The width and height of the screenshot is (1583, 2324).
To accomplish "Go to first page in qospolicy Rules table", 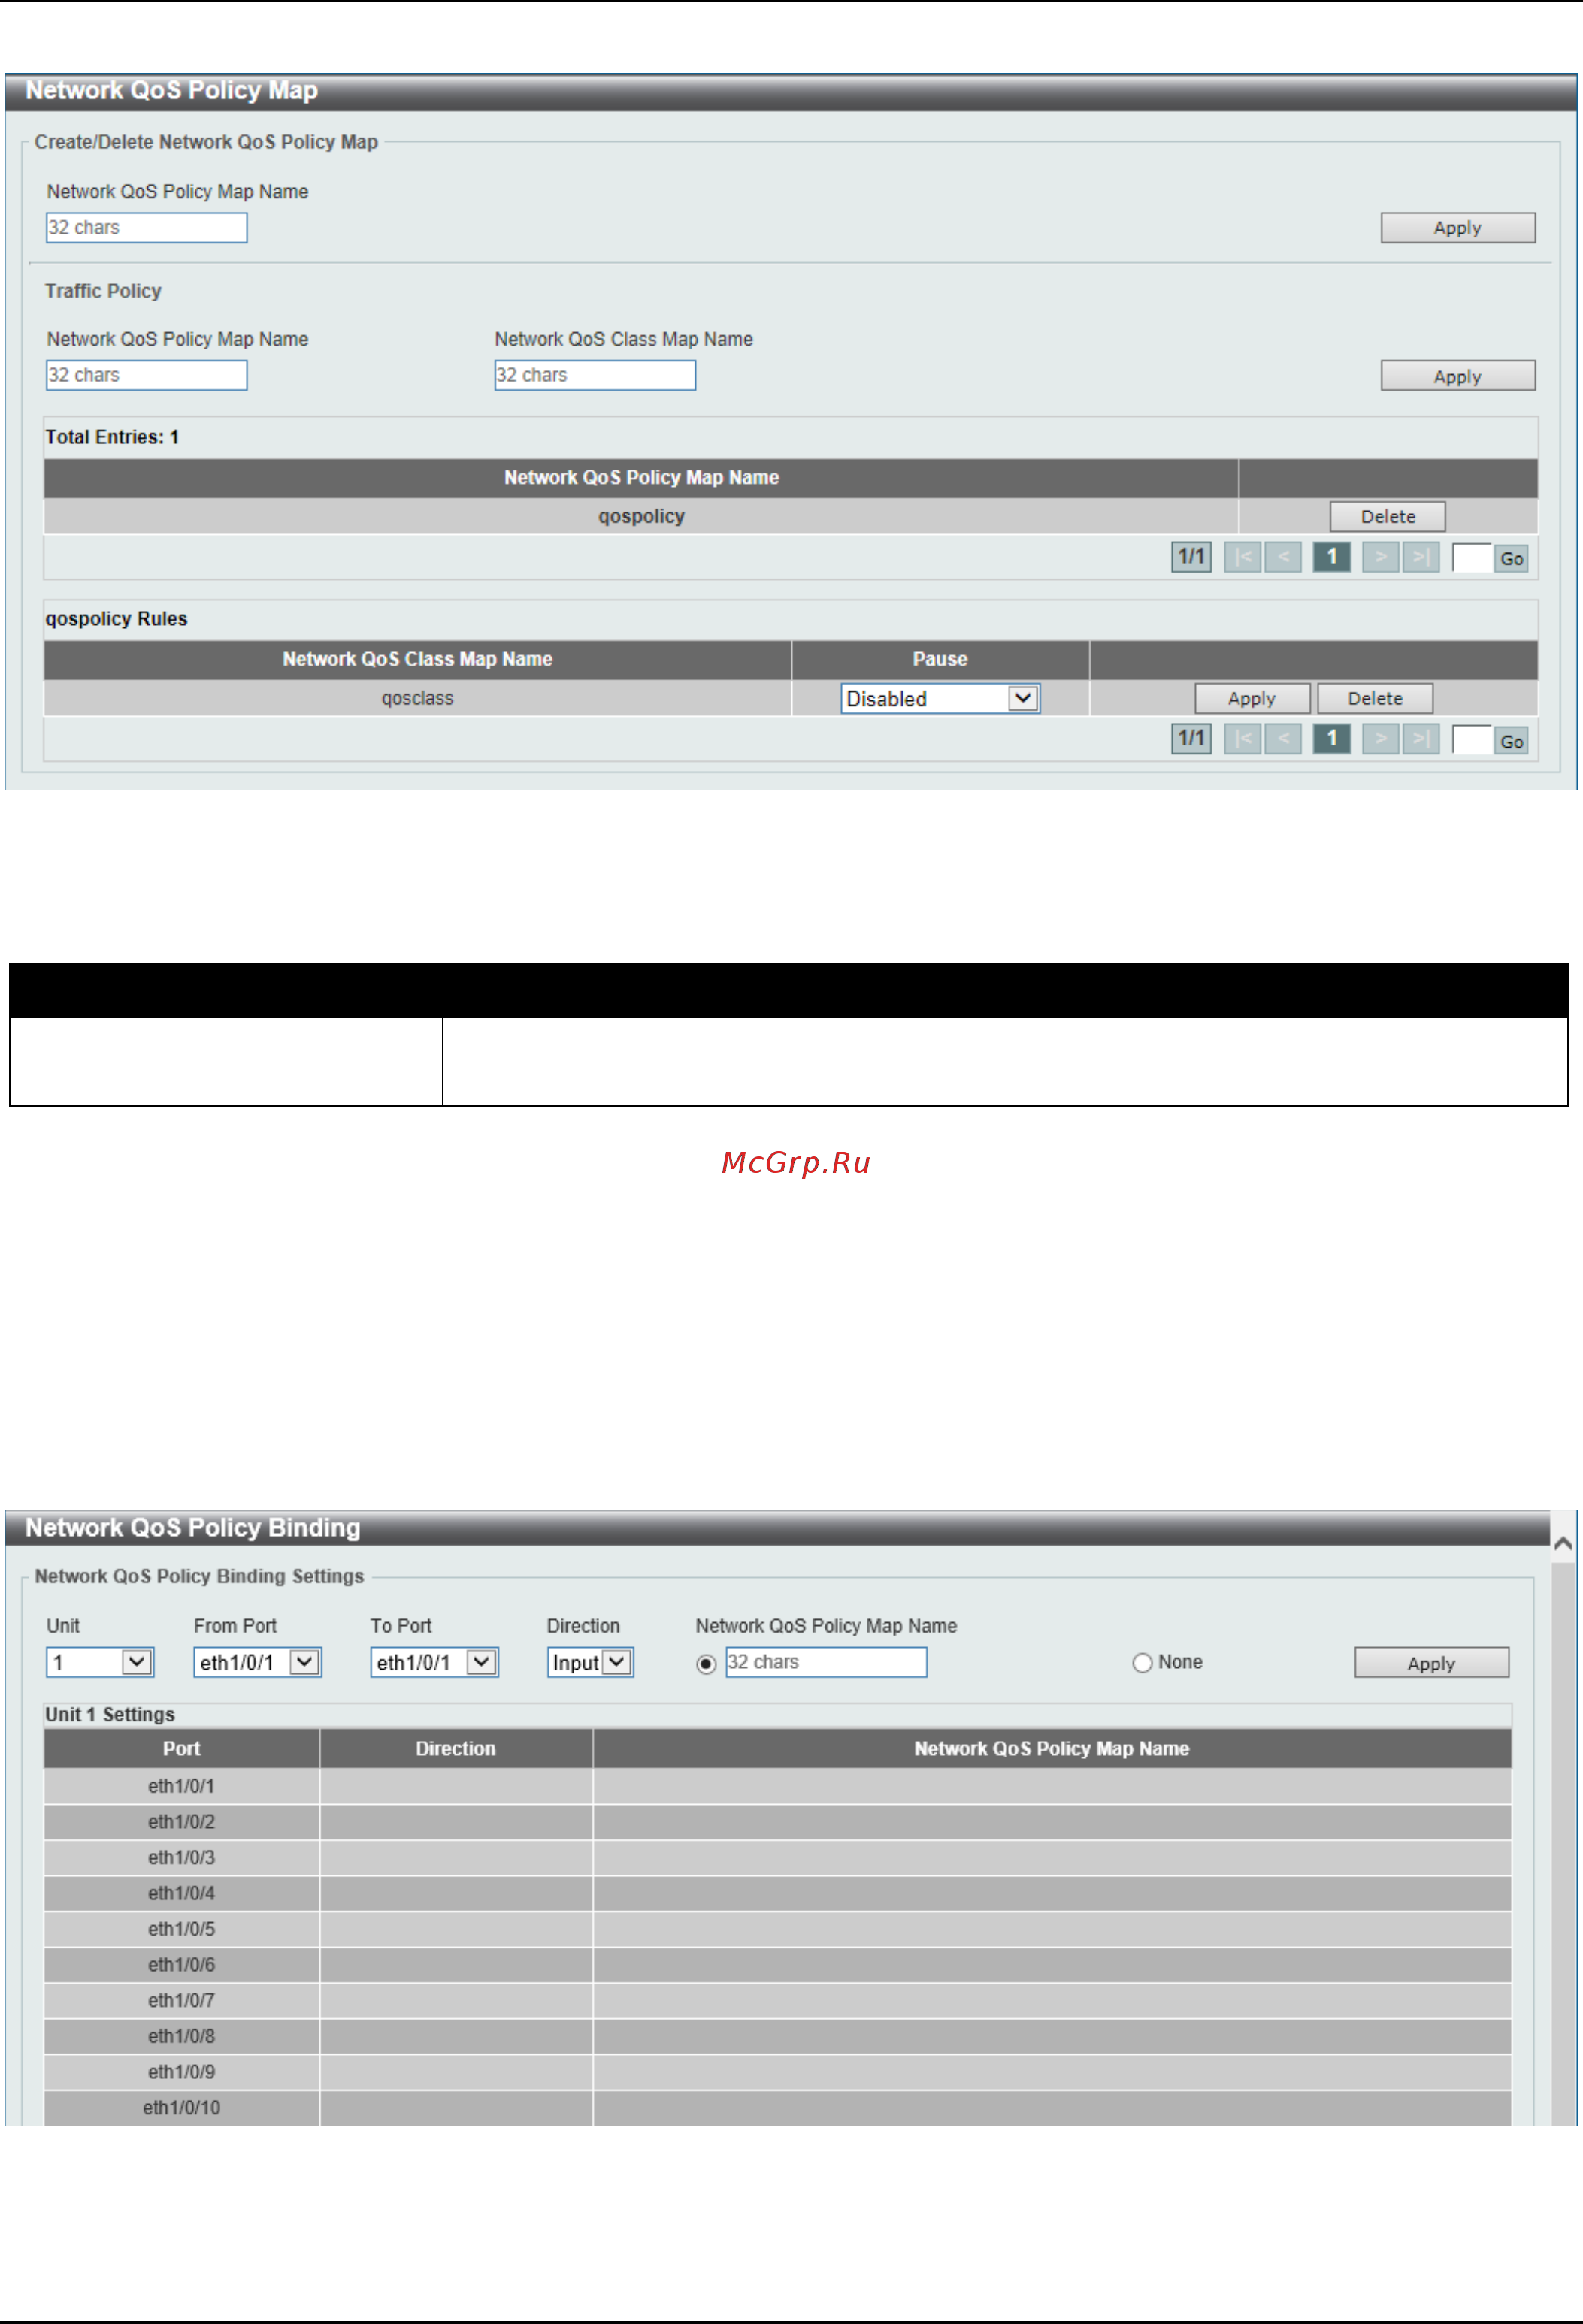I will tap(1242, 739).
